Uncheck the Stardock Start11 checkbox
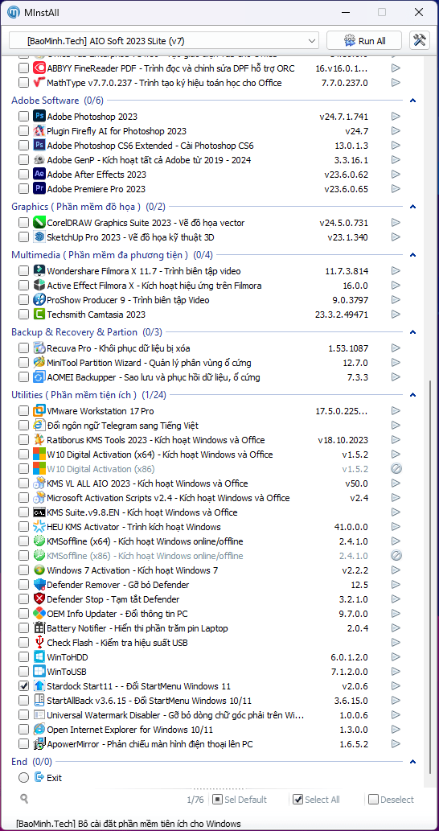Image resolution: width=439 pixels, height=831 pixels. (23, 685)
